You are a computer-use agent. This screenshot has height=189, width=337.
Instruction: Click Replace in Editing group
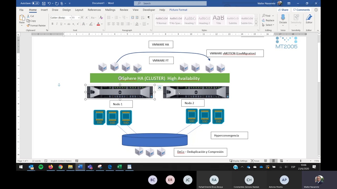pos(268,20)
